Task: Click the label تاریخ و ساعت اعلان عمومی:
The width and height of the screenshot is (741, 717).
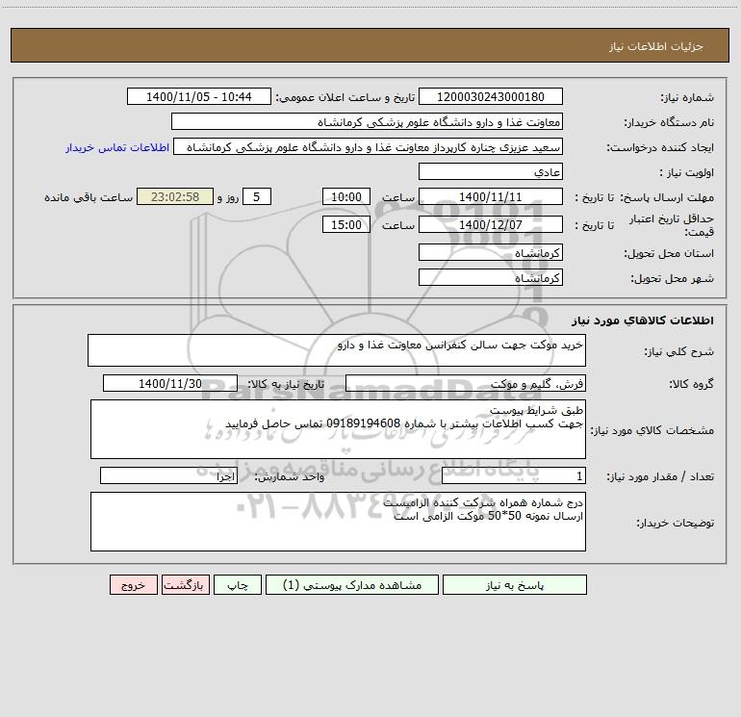Action: pos(345,97)
